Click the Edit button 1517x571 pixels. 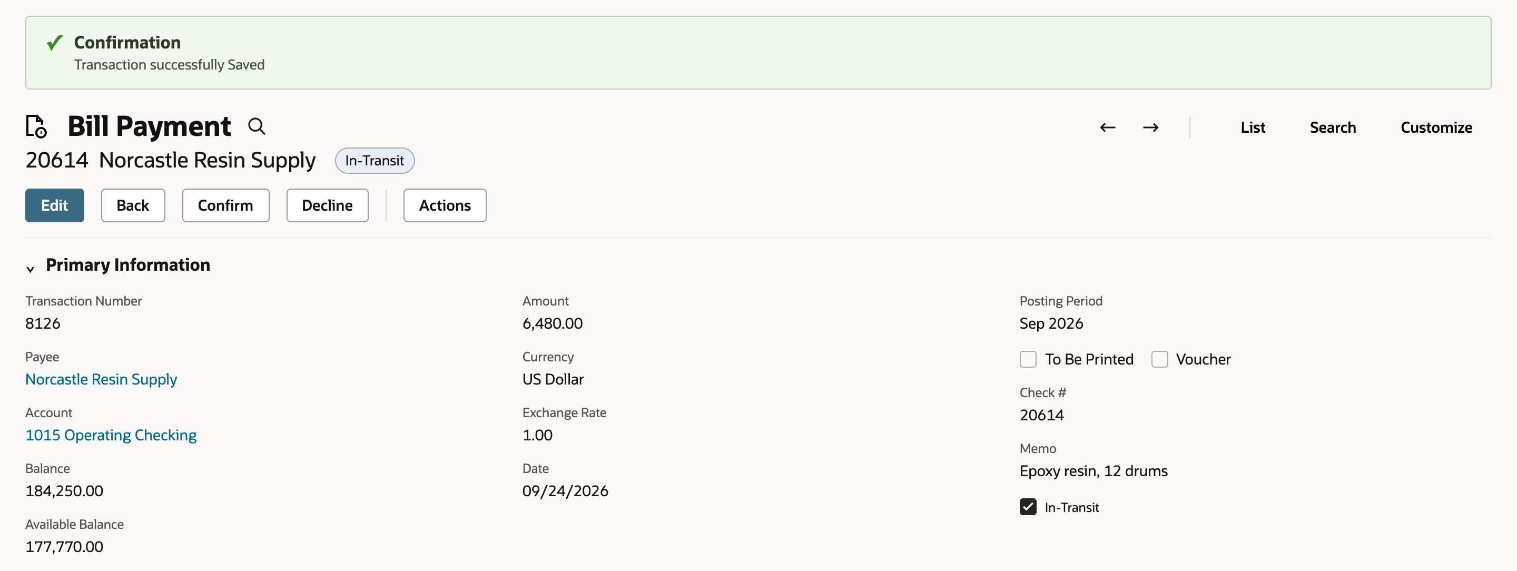coord(55,205)
